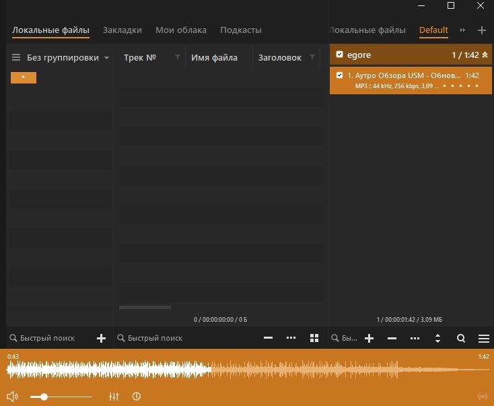Expand the Без группировки dropdown
Viewport: 494px width, 406px height.
click(68, 58)
